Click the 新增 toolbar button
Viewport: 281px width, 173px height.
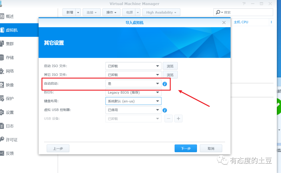click(69, 12)
